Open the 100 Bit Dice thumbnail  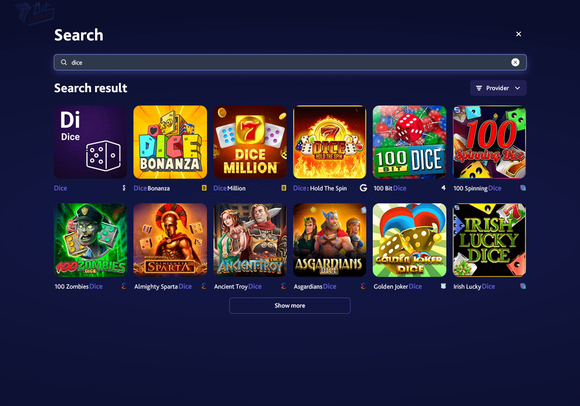point(409,142)
